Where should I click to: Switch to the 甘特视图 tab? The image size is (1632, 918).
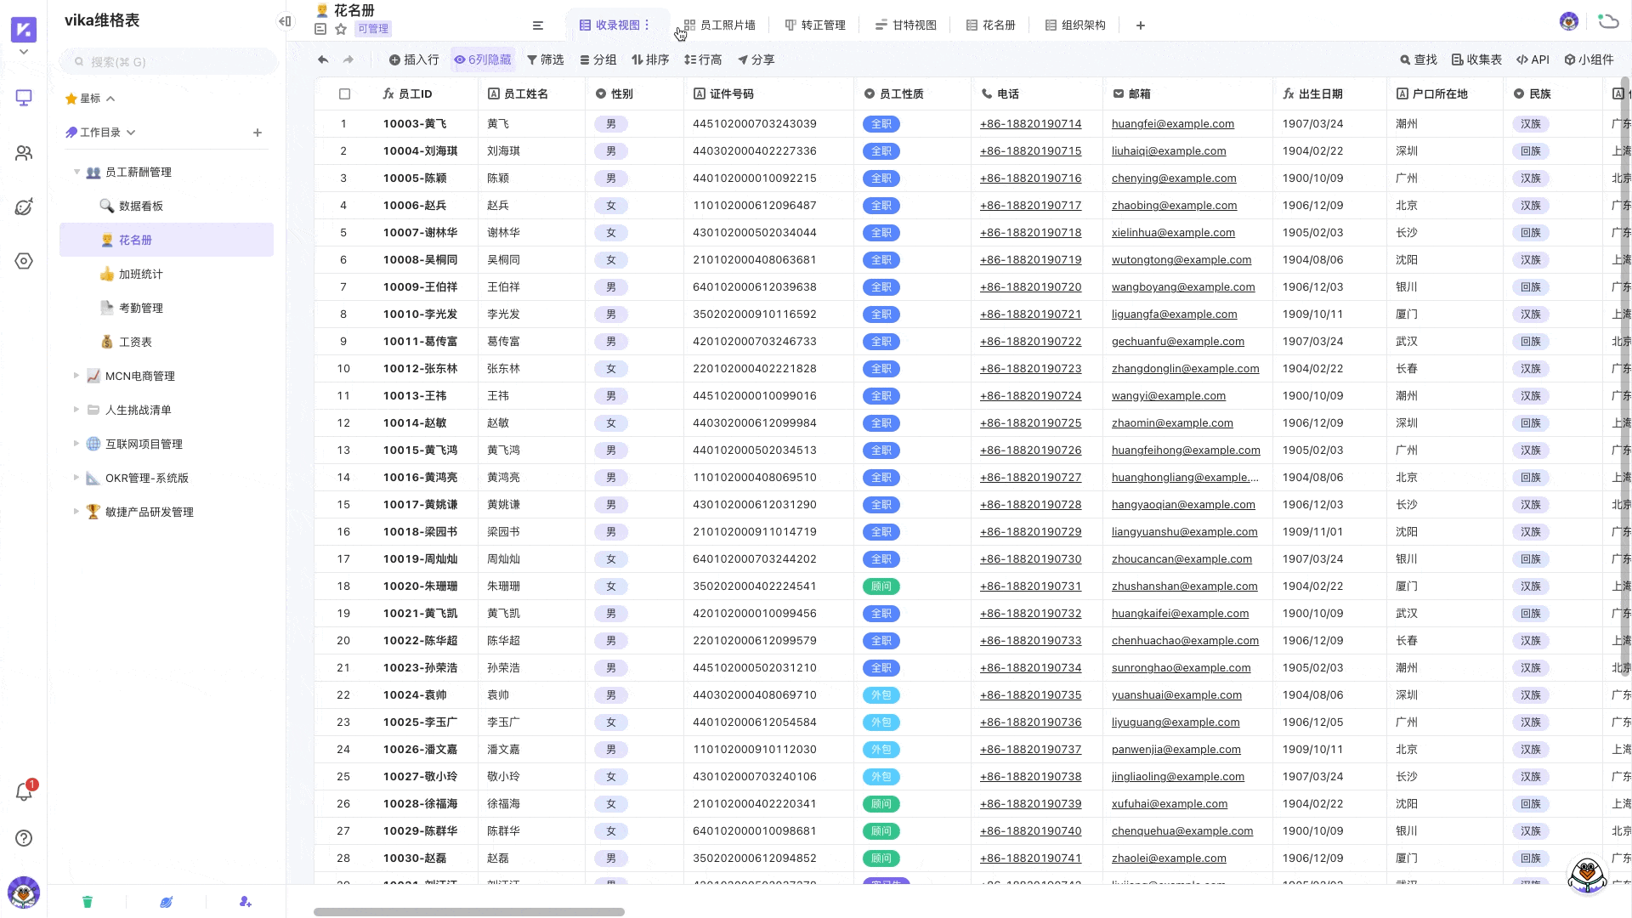tap(906, 25)
